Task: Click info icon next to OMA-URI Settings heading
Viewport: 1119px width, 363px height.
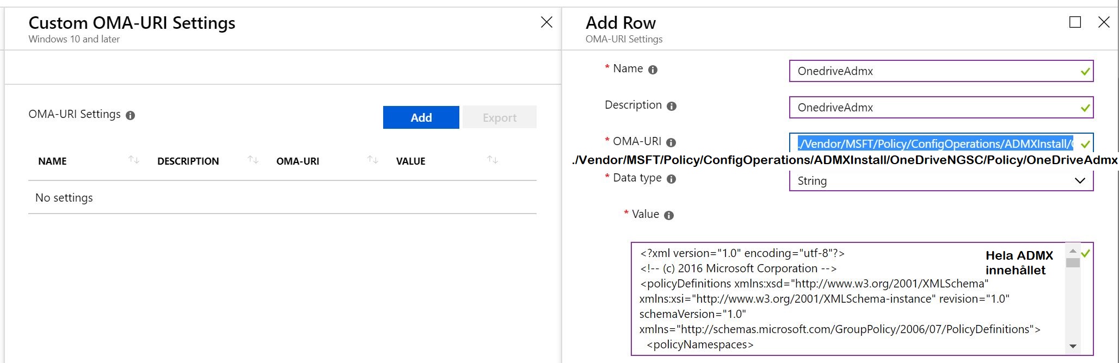Action: 130,115
